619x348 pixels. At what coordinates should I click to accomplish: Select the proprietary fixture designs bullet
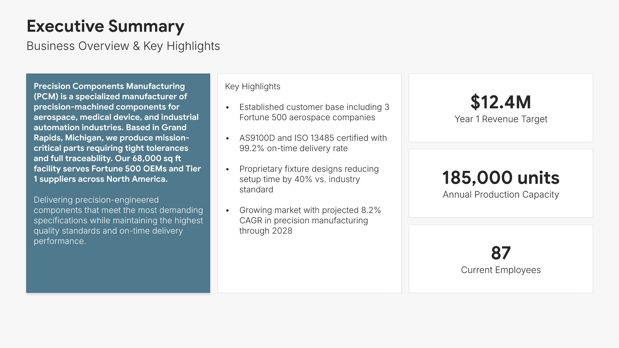point(309,179)
